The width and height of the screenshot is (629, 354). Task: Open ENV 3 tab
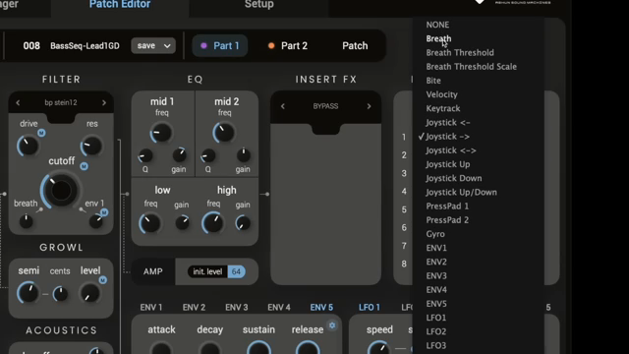[236, 308]
